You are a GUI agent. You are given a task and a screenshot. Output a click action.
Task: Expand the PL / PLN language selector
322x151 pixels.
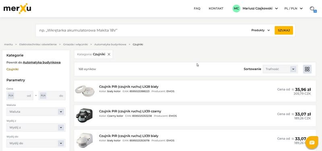tap(293, 8)
